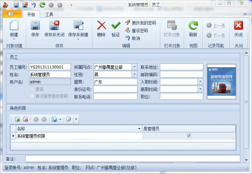Open the 入职时间 date dropdown
Image resolution: width=252 pixels, height=174 pixels.
click(x=200, y=82)
